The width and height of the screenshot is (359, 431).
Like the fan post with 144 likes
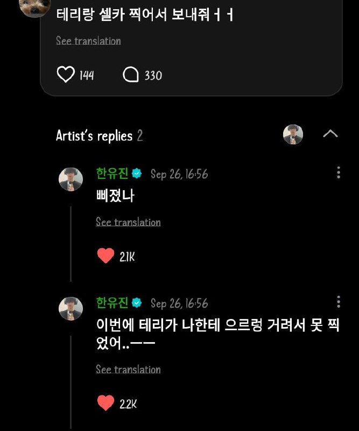pyautogui.click(x=66, y=74)
